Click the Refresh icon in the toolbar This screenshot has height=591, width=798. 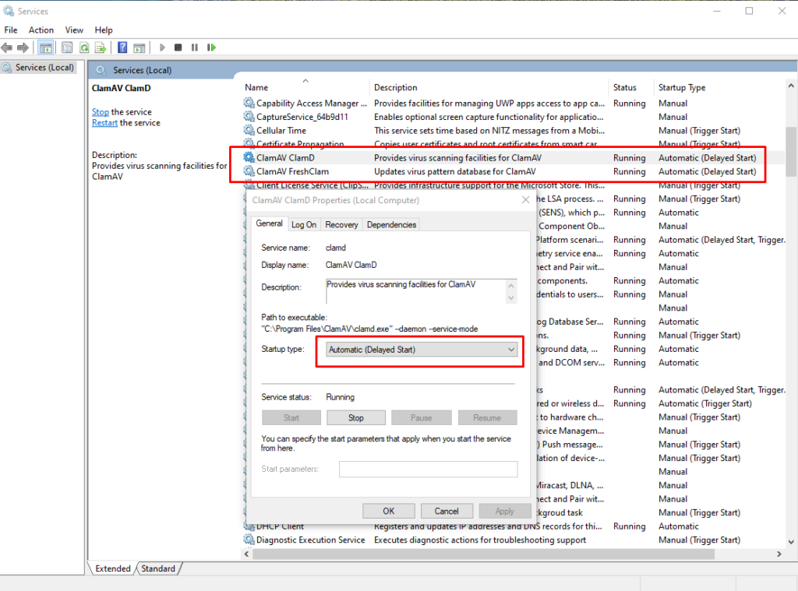point(83,47)
